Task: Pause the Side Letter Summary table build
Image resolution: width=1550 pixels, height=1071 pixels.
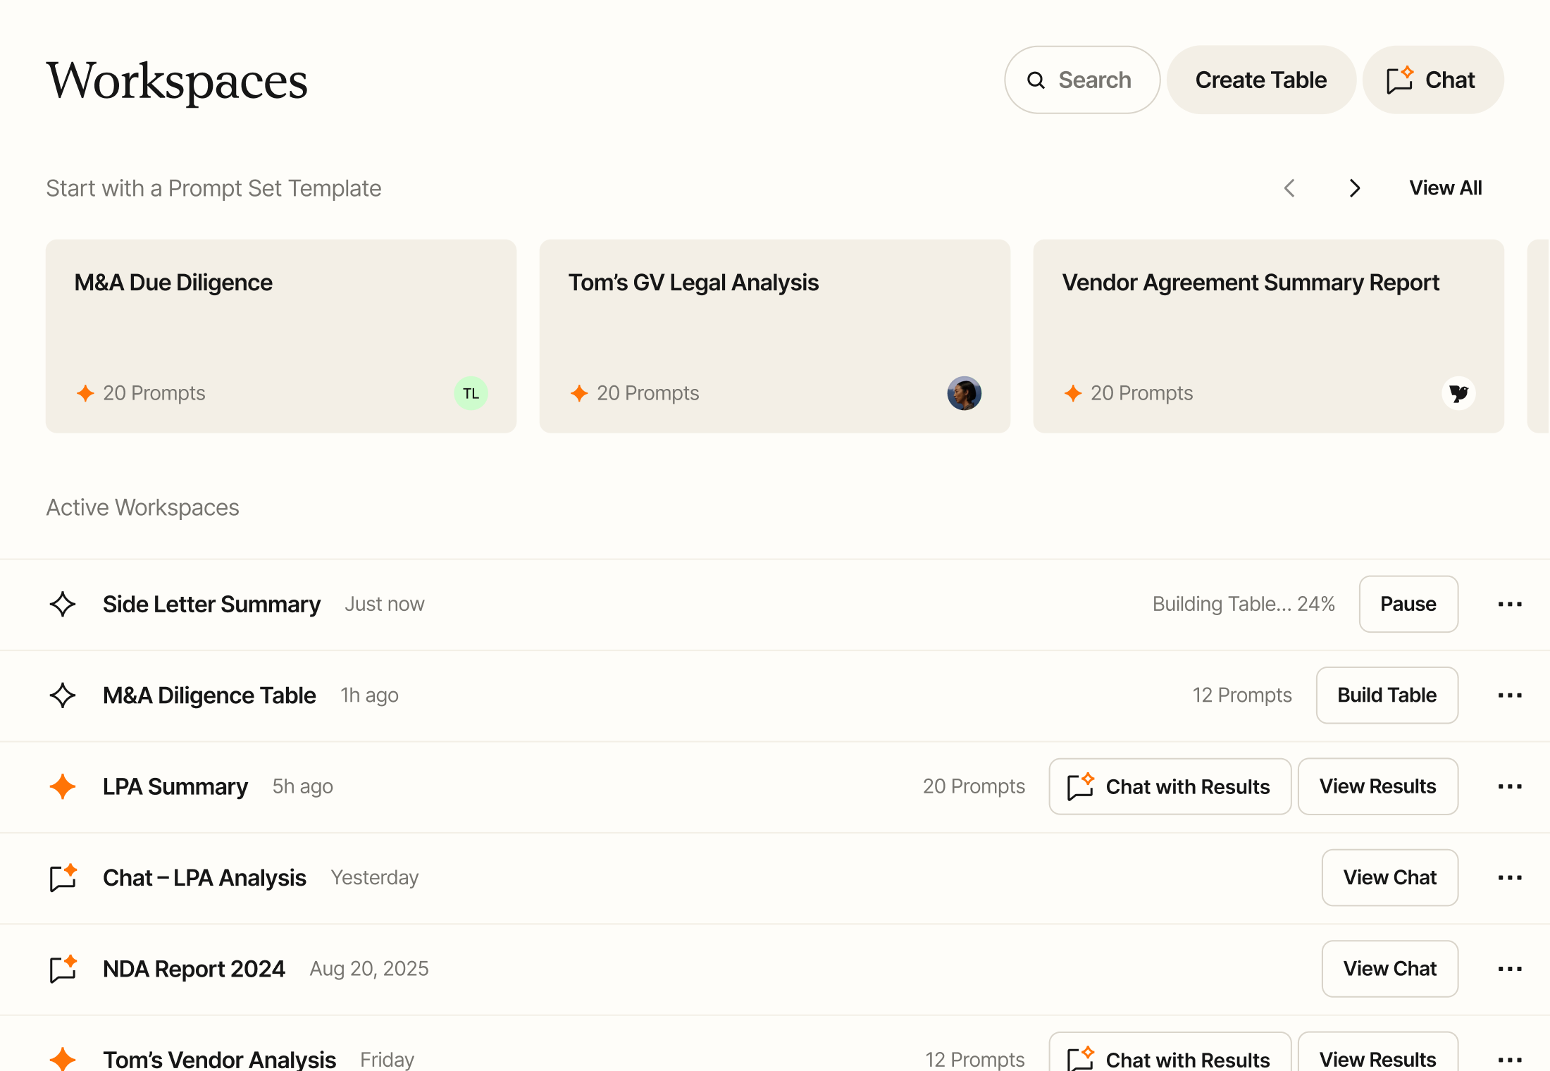Action: (x=1408, y=604)
